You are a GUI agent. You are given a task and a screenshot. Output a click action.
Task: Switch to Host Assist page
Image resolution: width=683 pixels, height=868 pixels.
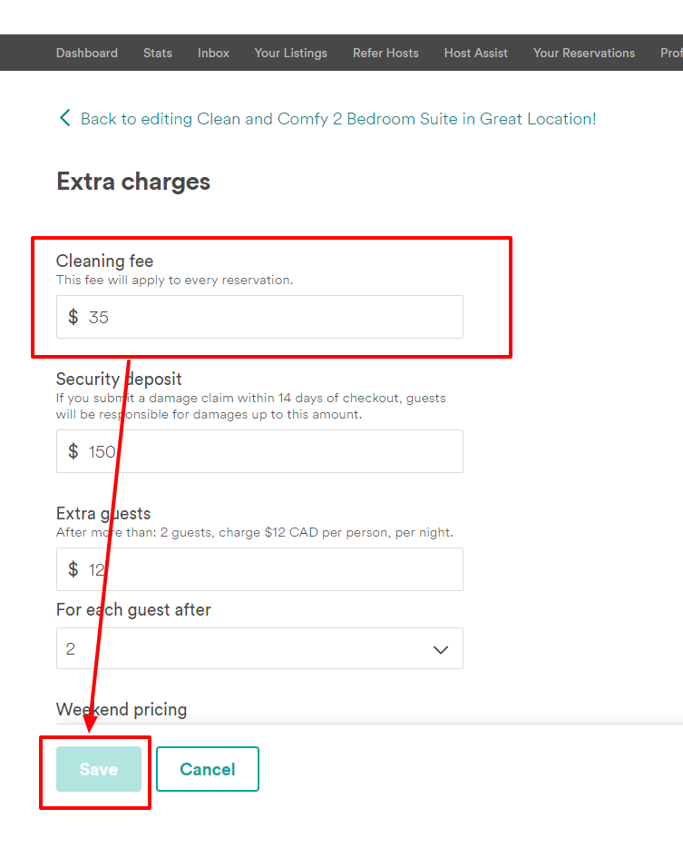tap(476, 53)
